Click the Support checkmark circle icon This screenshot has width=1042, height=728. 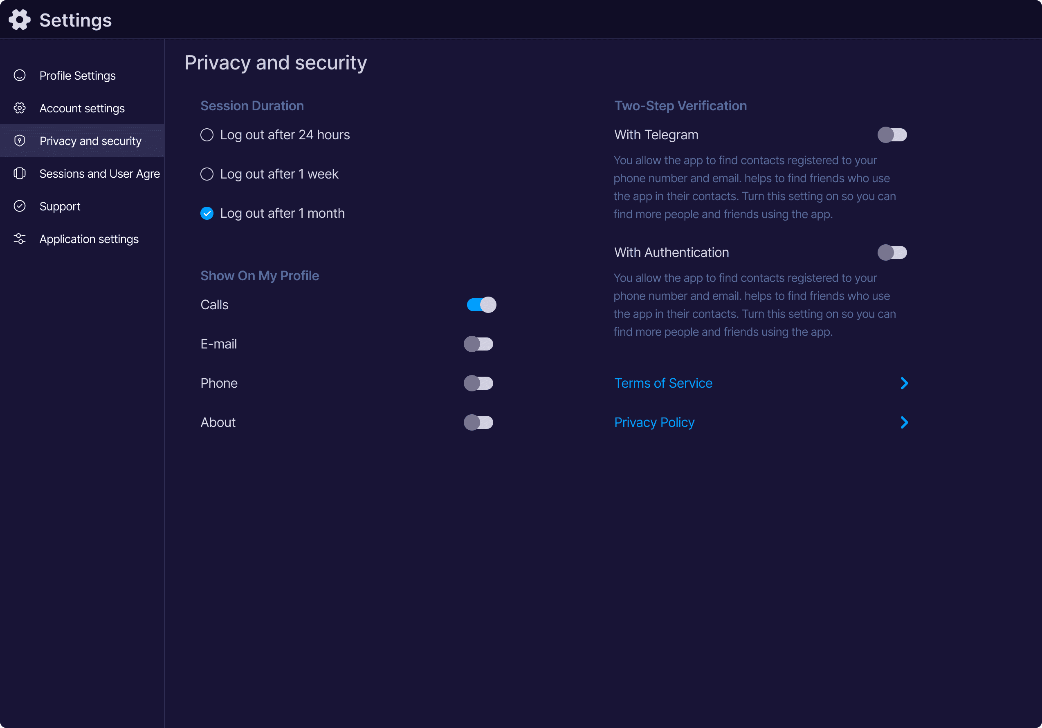(x=20, y=206)
